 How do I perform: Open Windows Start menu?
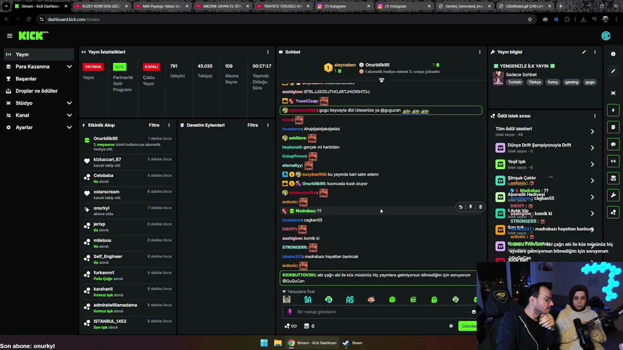[264, 343]
